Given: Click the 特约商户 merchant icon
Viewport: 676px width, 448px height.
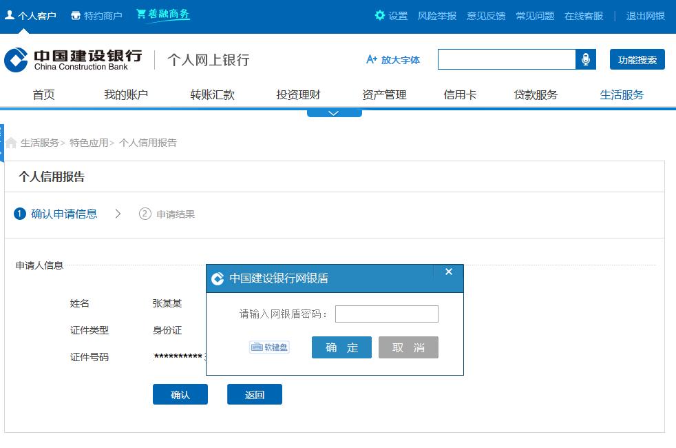Looking at the screenshot, I should click(76, 14).
